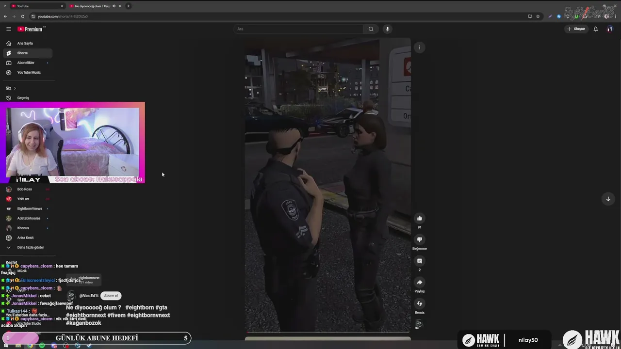Share the Short with Paylaş

point(420,282)
